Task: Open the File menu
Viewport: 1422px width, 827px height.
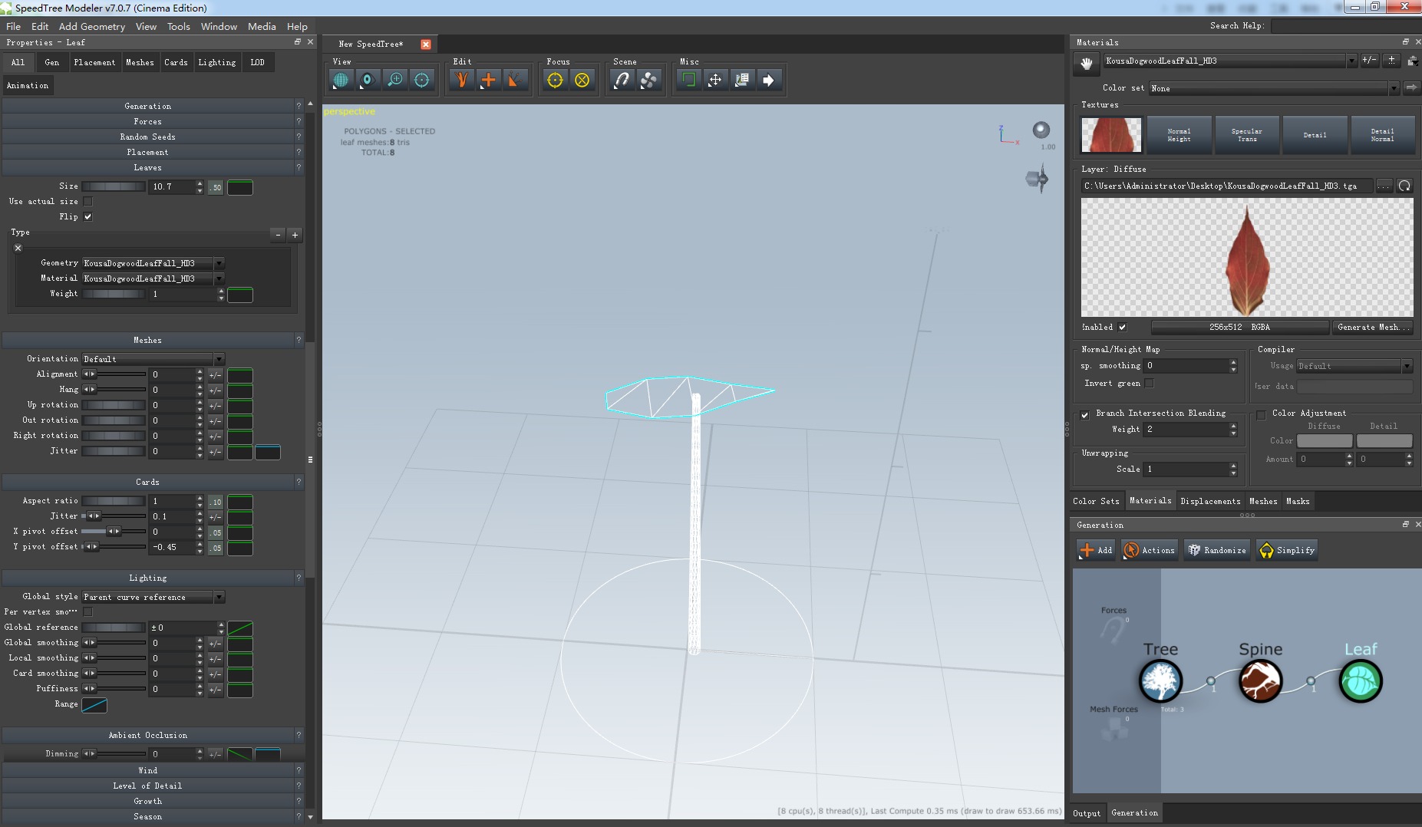Action: (13, 26)
